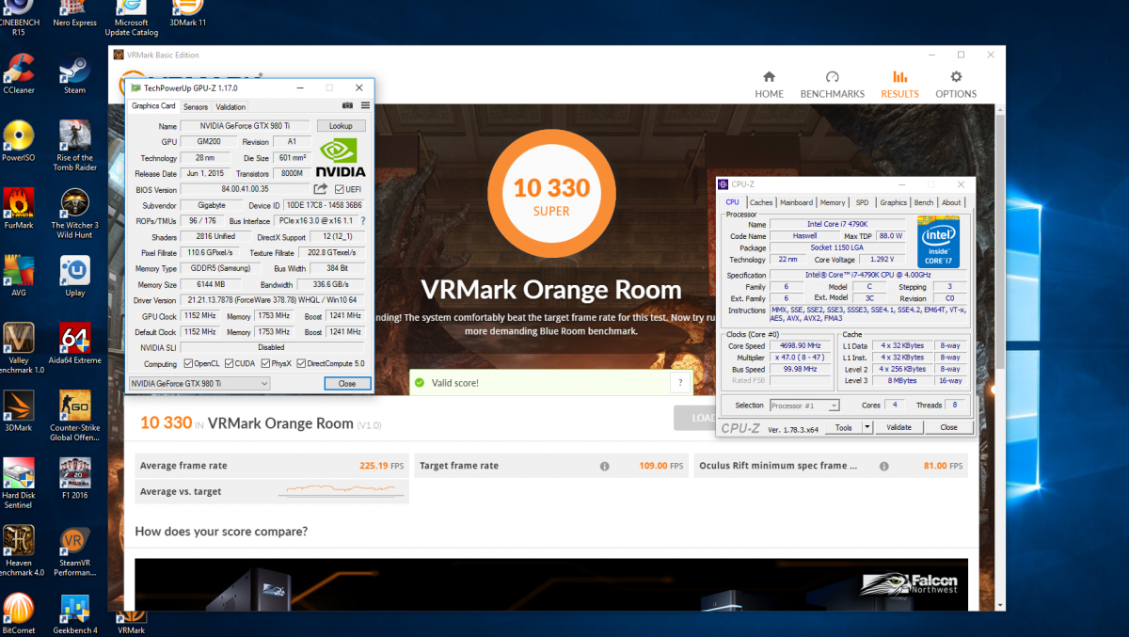This screenshot has width=1129, height=637.
Task: Launch F1 2016 desktop shortcut
Action: (75, 479)
